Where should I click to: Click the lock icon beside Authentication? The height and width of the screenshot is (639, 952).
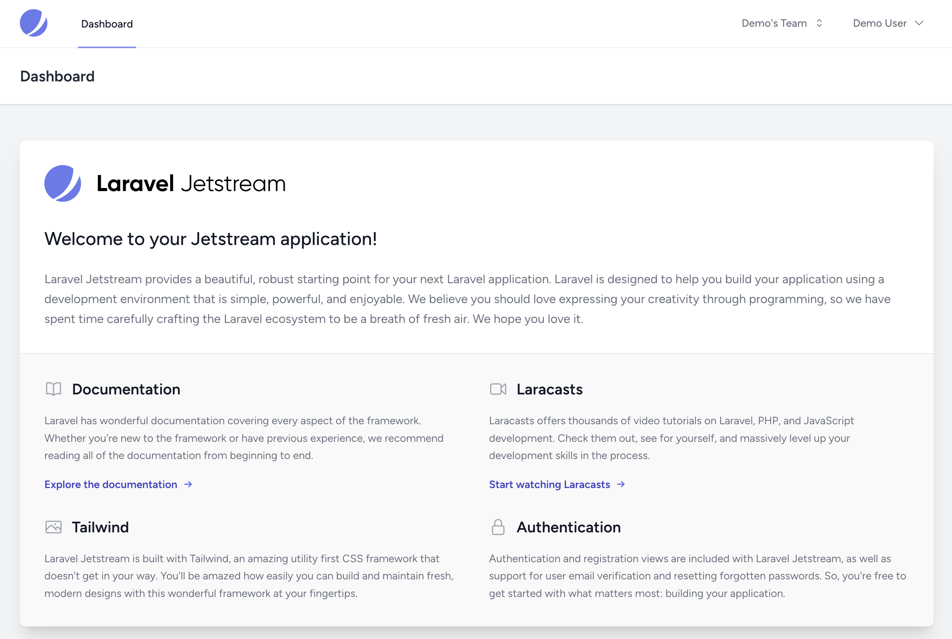pyautogui.click(x=497, y=527)
